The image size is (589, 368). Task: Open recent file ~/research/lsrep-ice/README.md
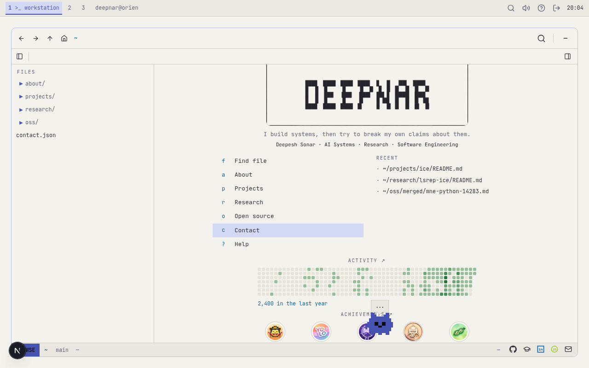tap(433, 180)
